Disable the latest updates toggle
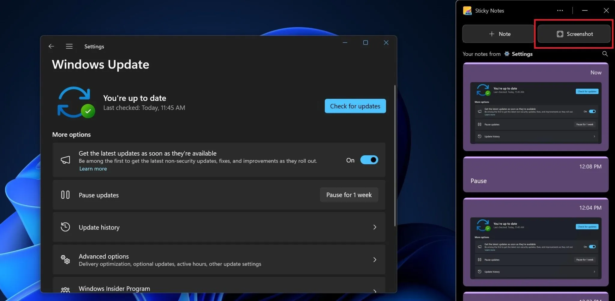Viewport: 615px width, 301px height. point(369,160)
